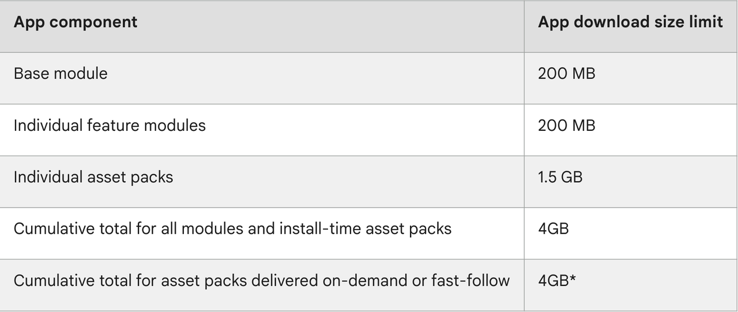Click the 200 MB value for feature modules
Viewport: 738px width, 312px height.
566,125
